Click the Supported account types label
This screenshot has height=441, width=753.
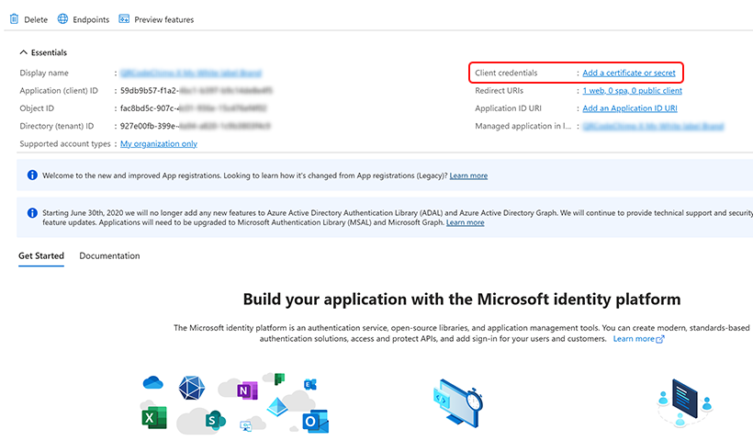pos(65,144)
